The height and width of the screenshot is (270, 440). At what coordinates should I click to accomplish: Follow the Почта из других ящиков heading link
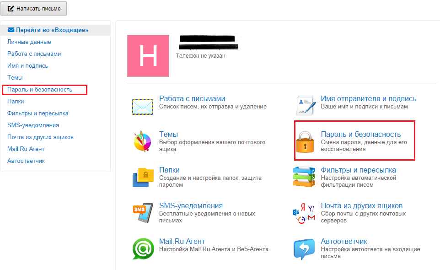tap(361, 205)
